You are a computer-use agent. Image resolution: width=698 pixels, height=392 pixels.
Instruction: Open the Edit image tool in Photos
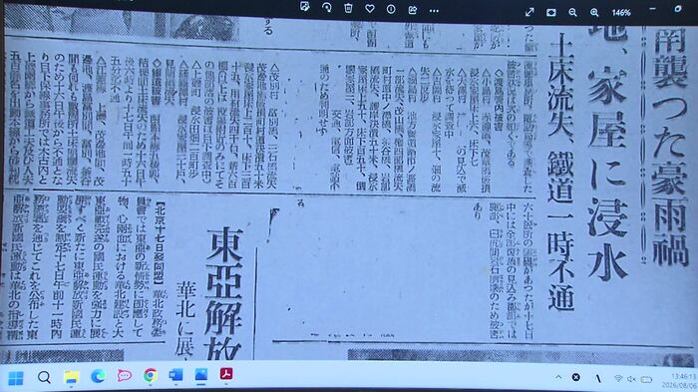pos(305,7)
